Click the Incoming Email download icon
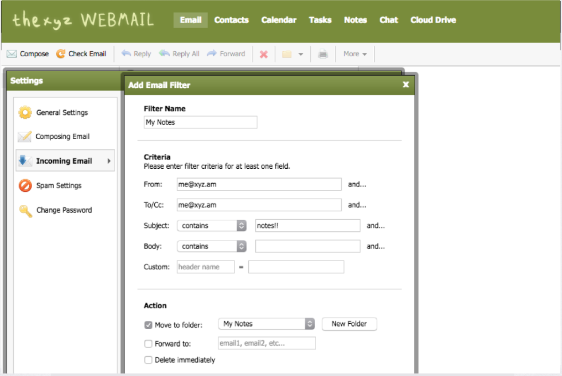562x376 pixels. [24, 160]
